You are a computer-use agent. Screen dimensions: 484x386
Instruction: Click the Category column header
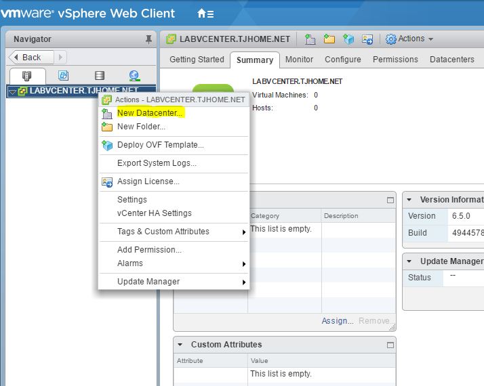click(x=284, y=216)
